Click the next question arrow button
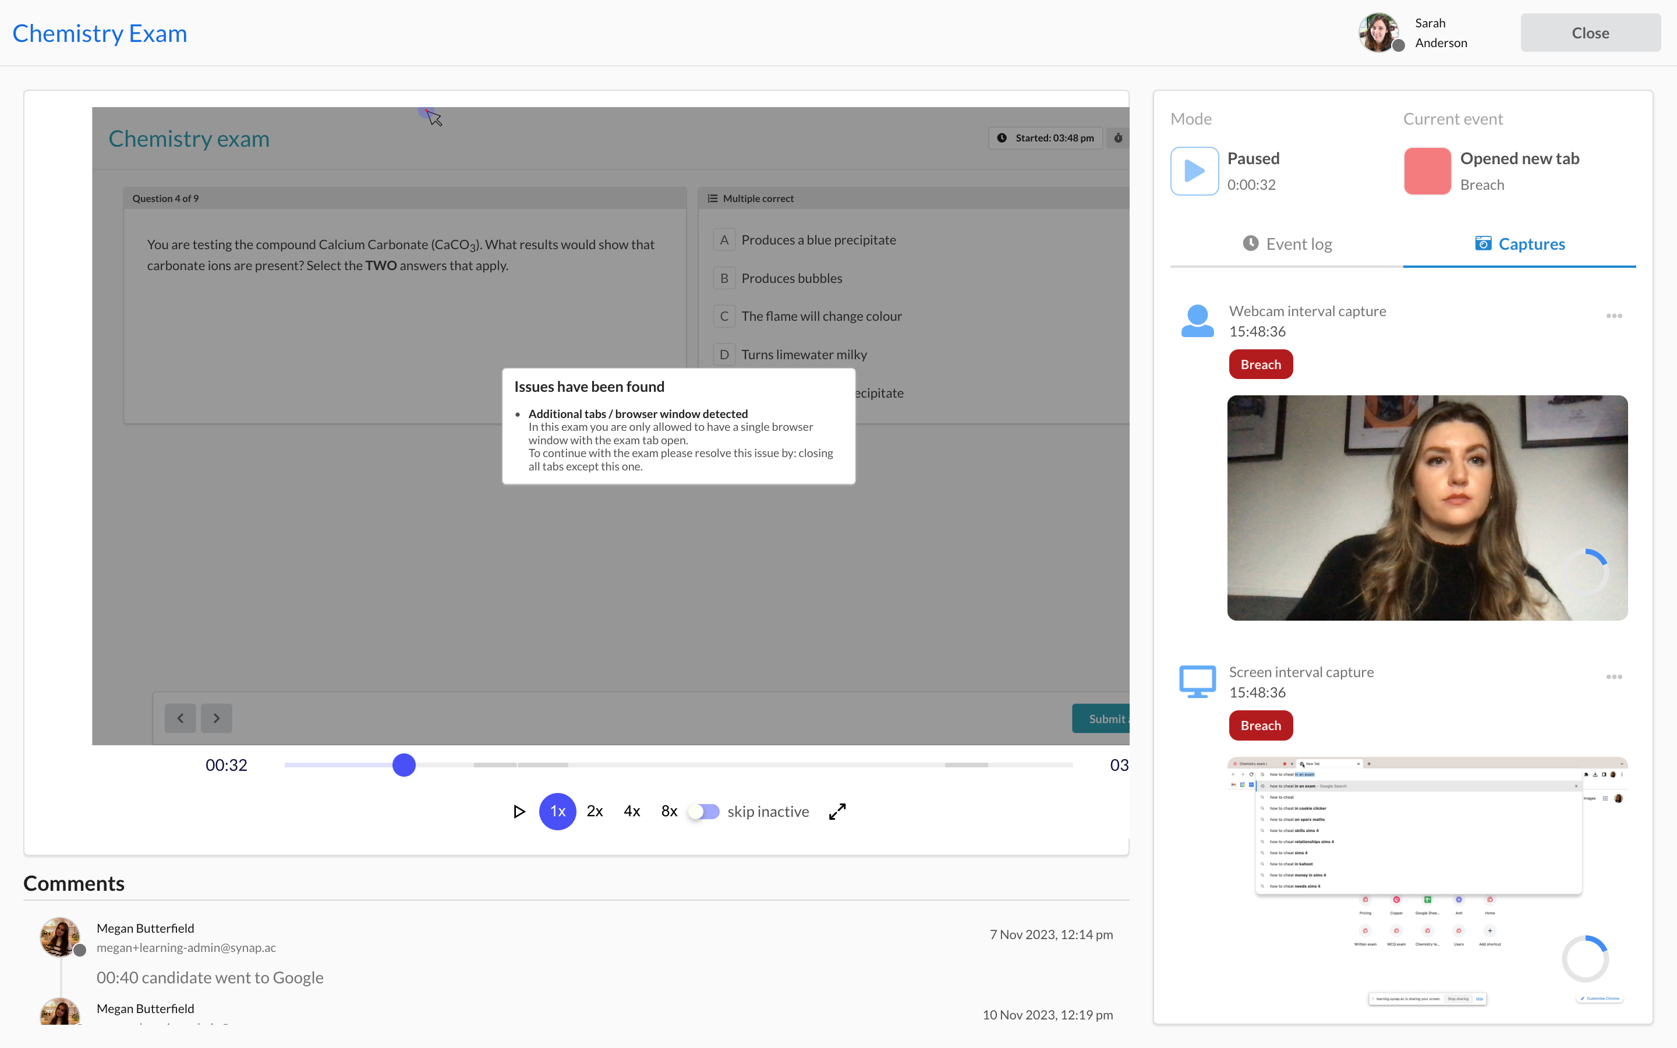Image resolution: width=1677 pixels, height=1048 pixels. click(216, 718)
